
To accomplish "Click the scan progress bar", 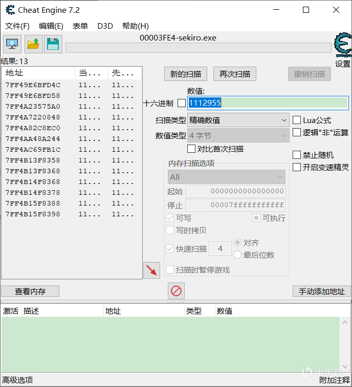I will [198, 48].
